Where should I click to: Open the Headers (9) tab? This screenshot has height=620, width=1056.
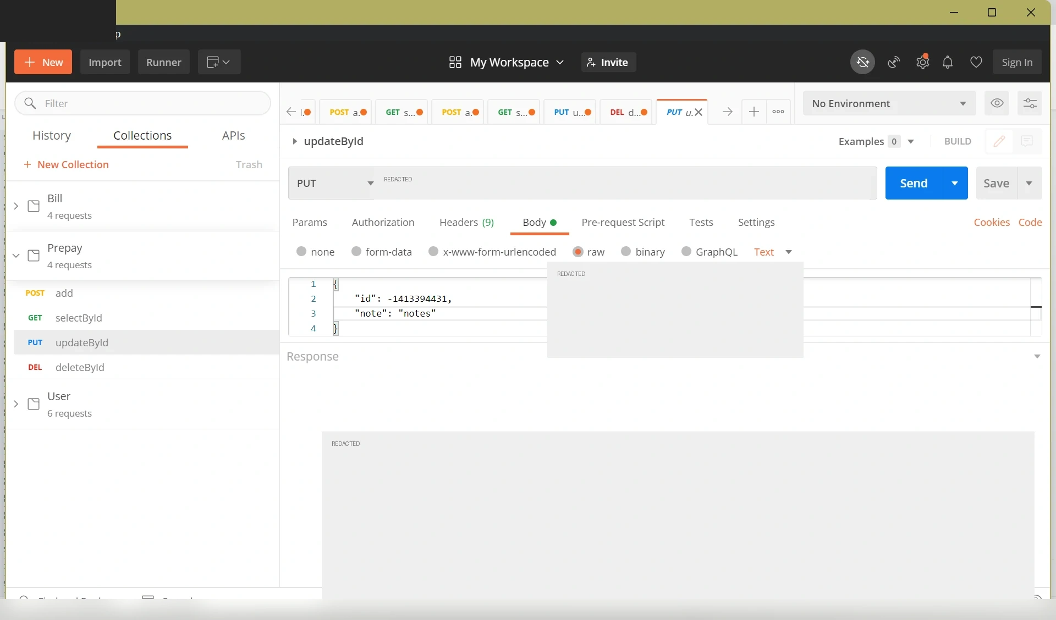point(467,222)
